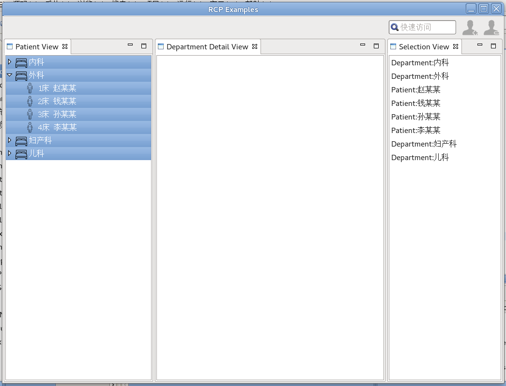Viewport: 506px width, 386px height.
Task: Select the 妇产科 tree row
Action: pos(78,140)
